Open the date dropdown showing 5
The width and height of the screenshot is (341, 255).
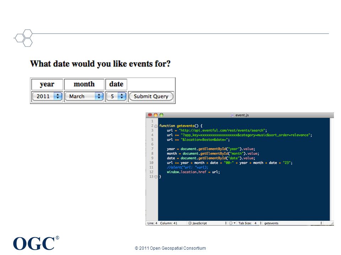tap(116, 96)
